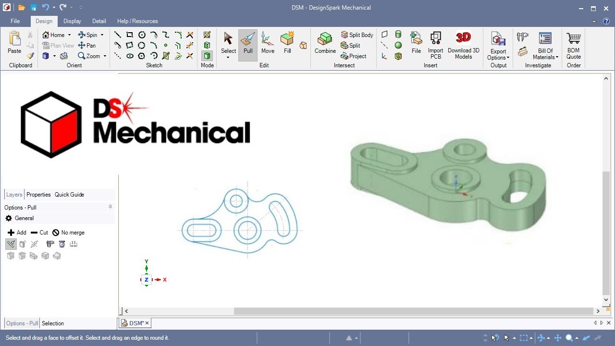615x346 pixels.
Task: Expand the view style cube dropdown arrow
Action: [x=54, y=56]
